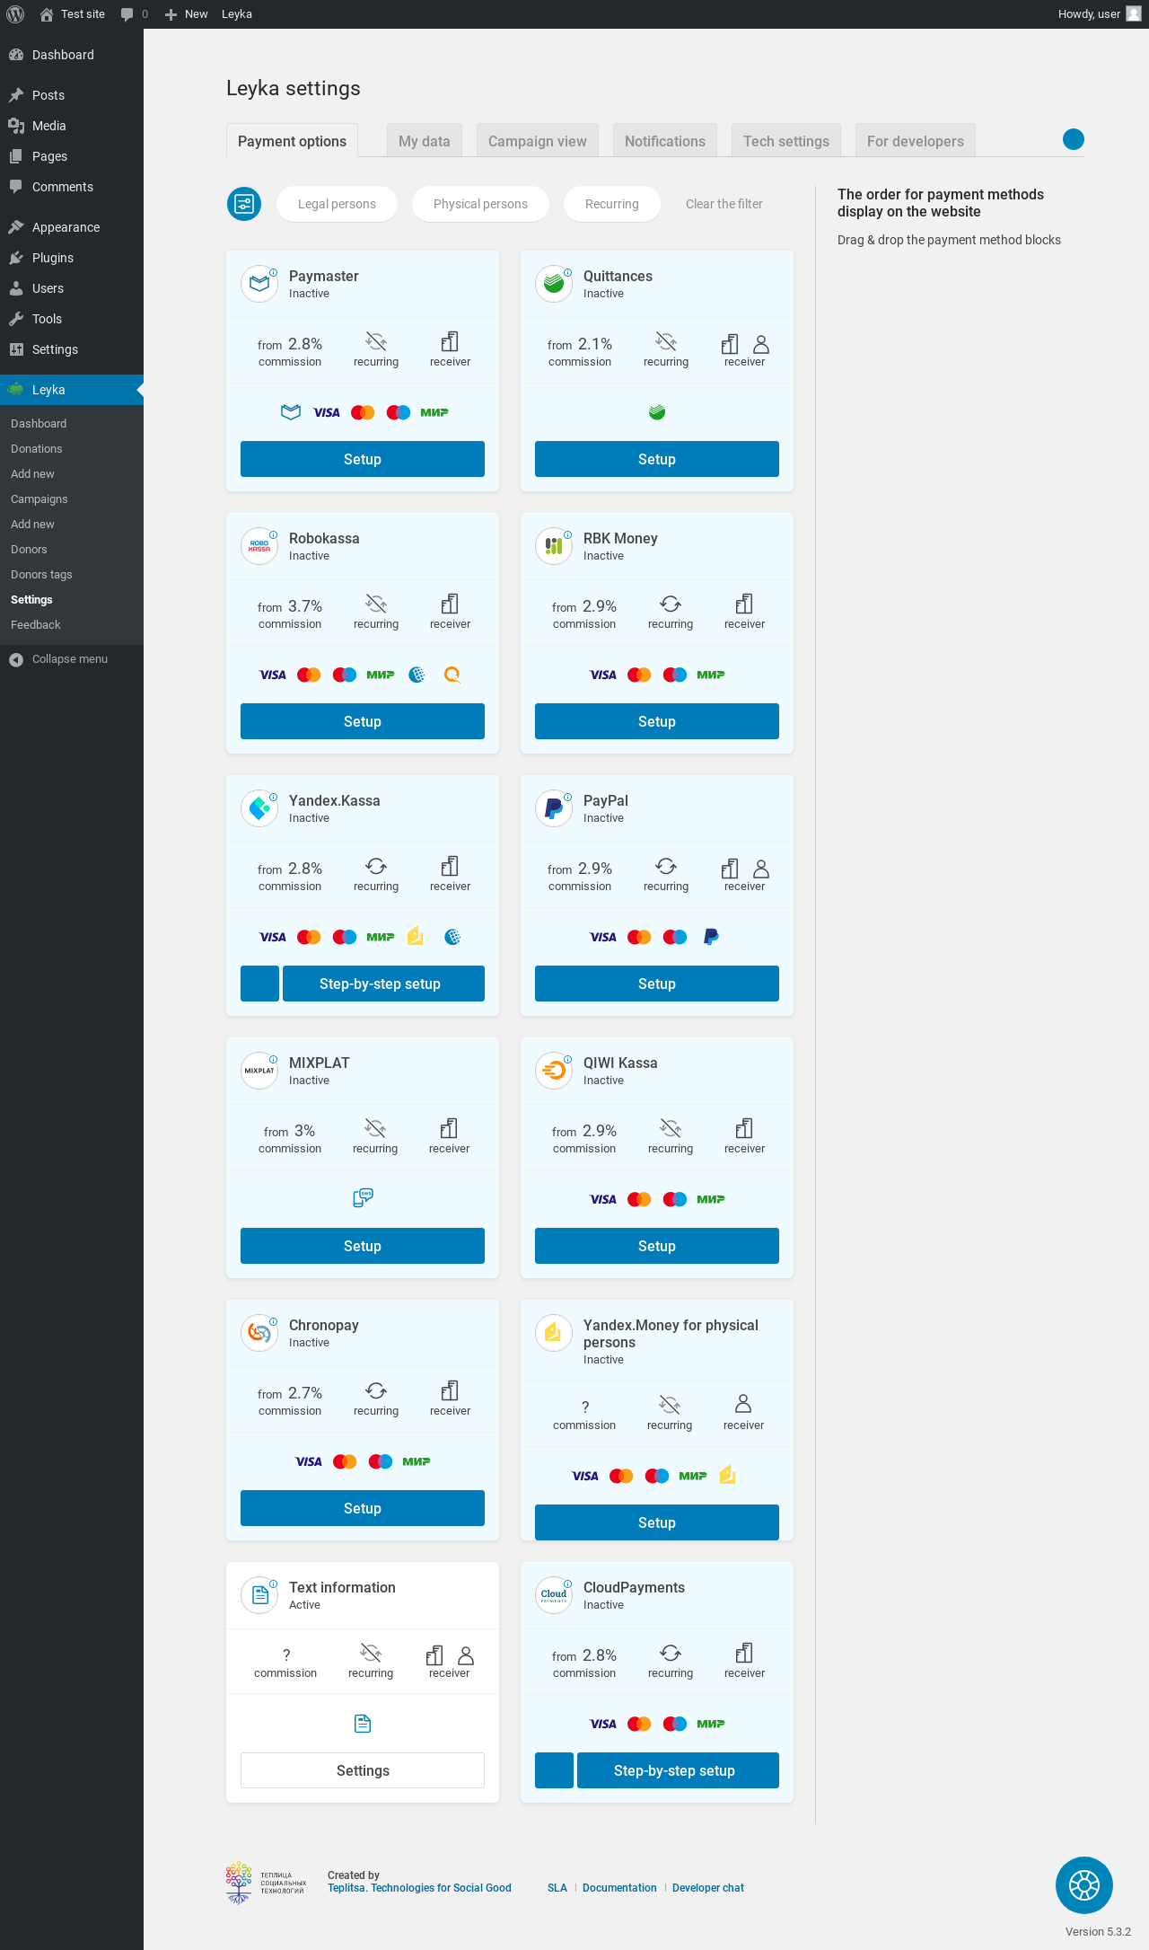
Task: Select the Payment options tab
Action: click(292, 141)
